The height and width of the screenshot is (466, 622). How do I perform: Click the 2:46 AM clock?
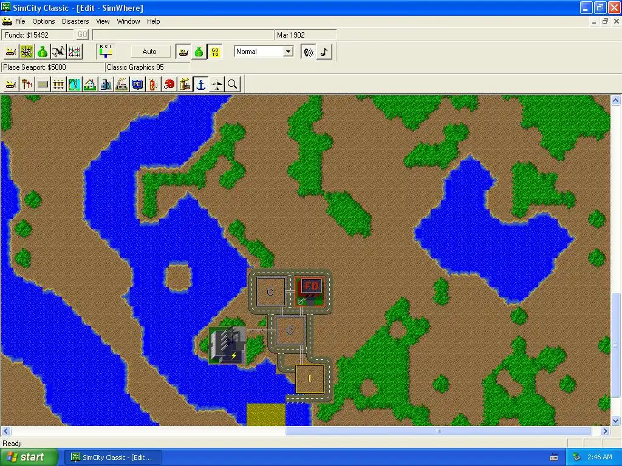600,458
